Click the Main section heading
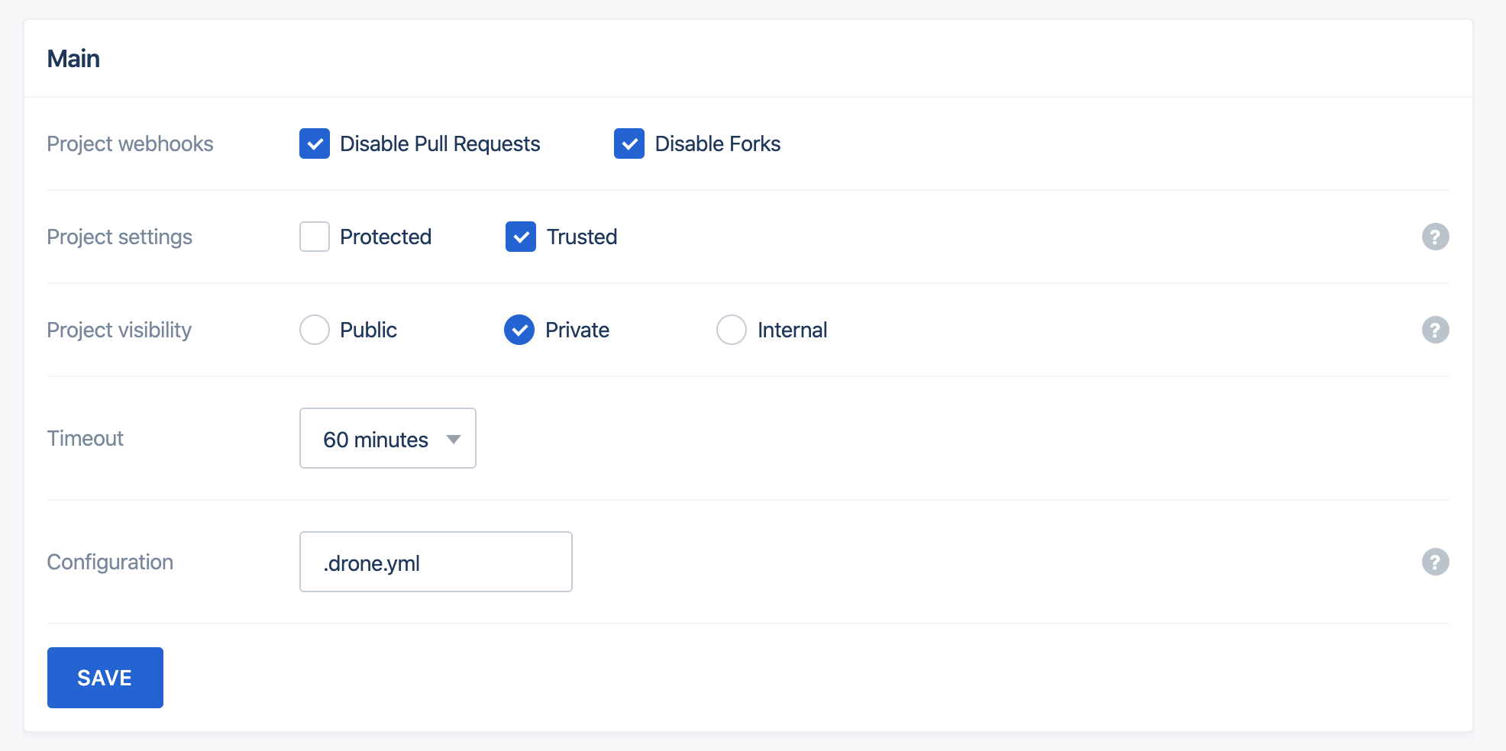Image resolution: width=1506 pixels, height=751 pixels. (x=73, y=59)
